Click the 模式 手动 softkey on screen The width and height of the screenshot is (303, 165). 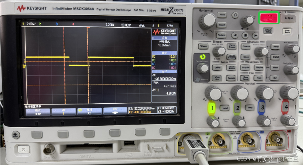pos(38,112)
